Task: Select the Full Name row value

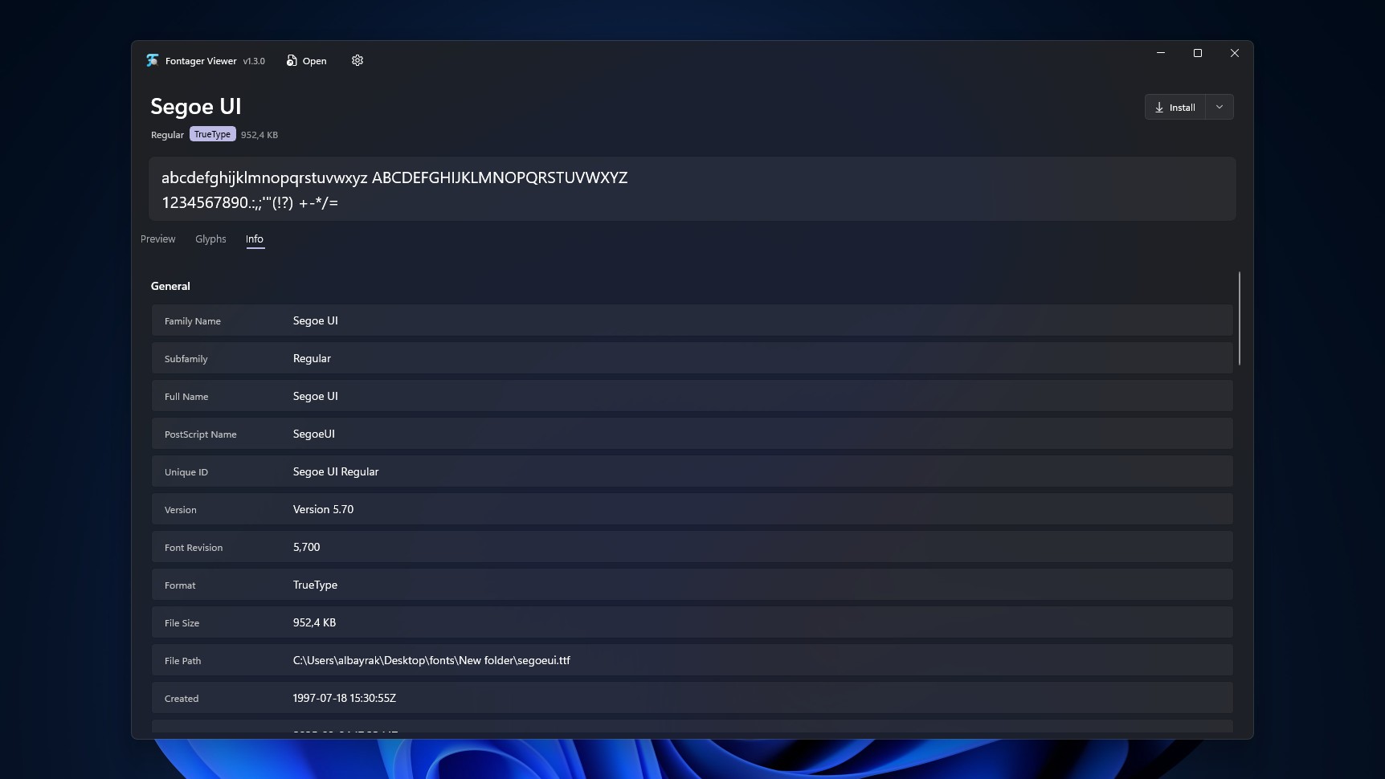Action: click(315, 396)
